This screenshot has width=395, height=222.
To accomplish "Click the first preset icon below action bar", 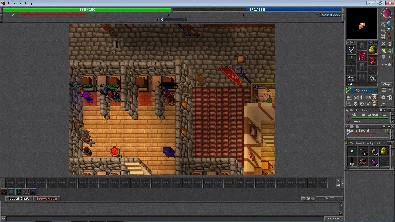I will (4, 192).
